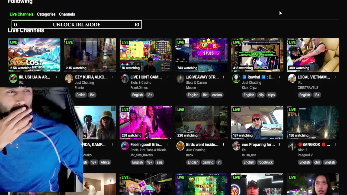Click PeeguuTV channel avatar
The height and width of the screenshot is (195, 347).
tap(292, 146)
